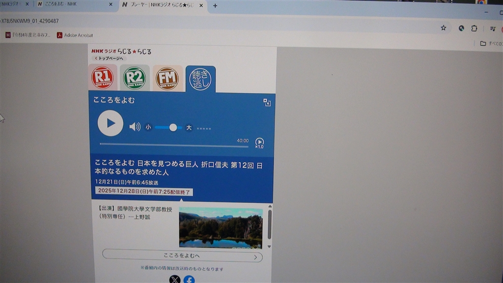
Task: Share the program on X
Action: [175, 280]
